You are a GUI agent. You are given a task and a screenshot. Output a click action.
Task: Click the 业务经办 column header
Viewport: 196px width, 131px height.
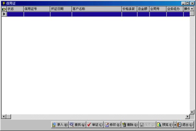tap(175, 9)
